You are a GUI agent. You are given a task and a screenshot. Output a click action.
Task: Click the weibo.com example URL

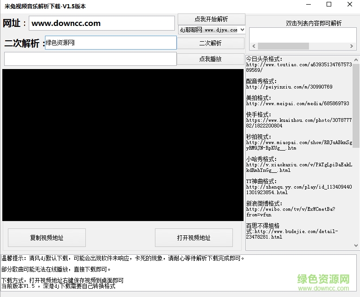pos(291,212)
